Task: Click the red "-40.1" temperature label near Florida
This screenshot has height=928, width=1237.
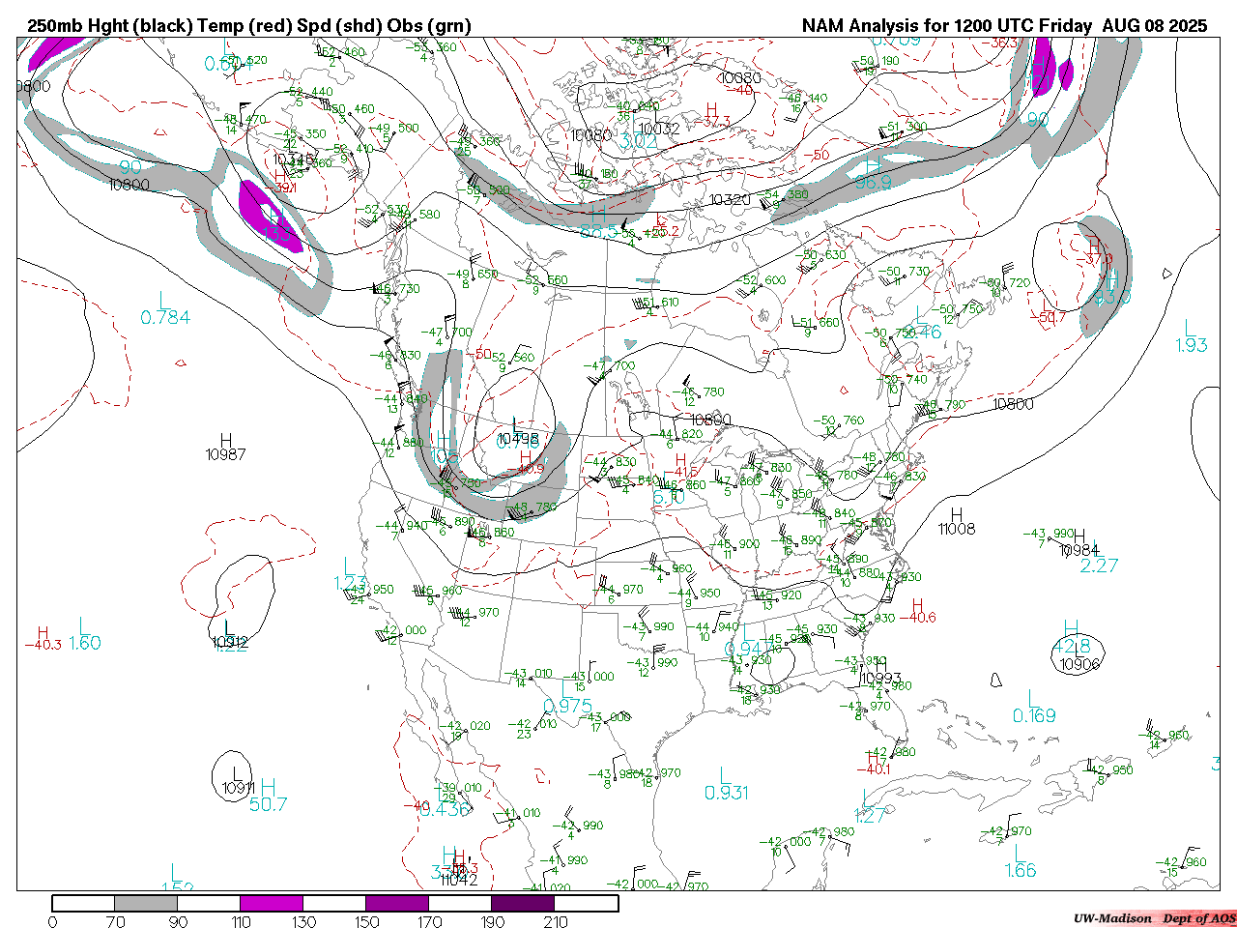Action: tap(872, 769)
